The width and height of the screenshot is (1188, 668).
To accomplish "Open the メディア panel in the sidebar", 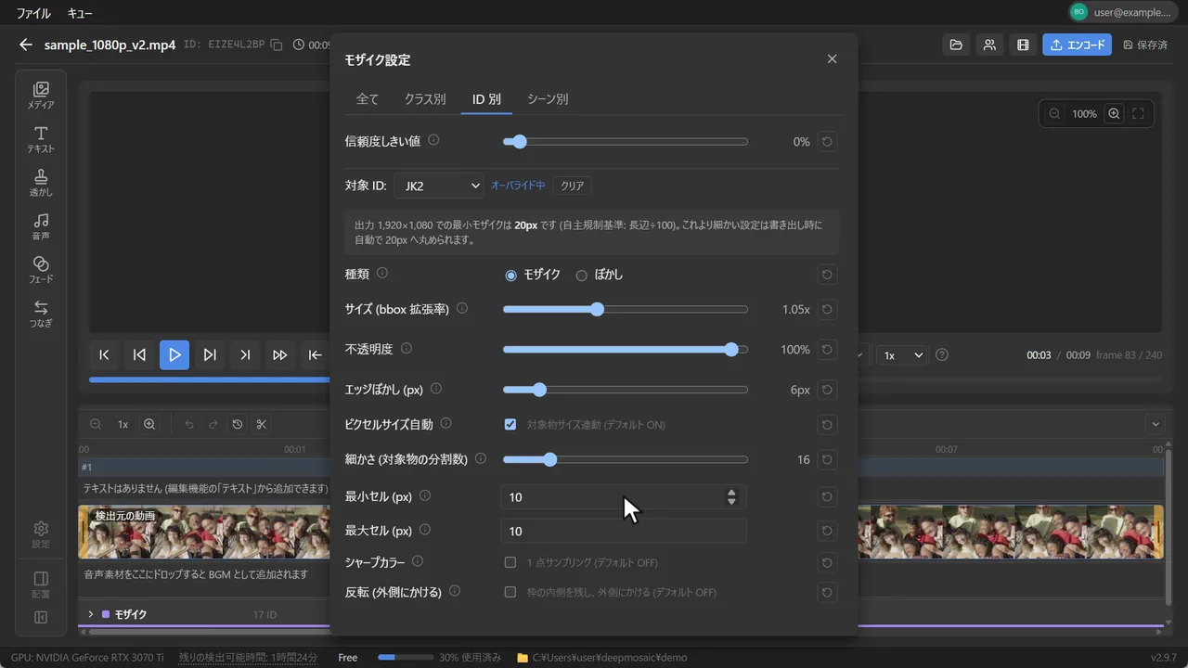I will click(41, 96).
